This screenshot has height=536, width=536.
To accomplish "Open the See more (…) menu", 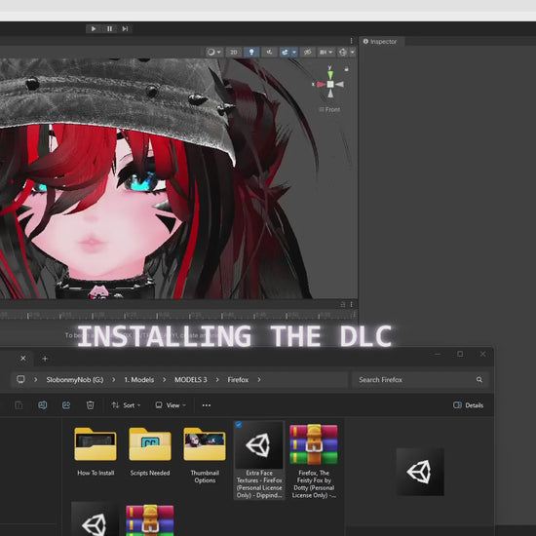I will (207, 405).
